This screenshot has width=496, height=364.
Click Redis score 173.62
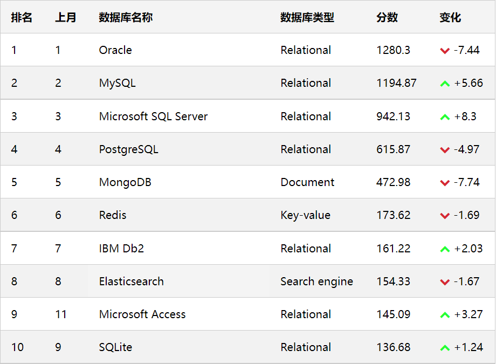[x=393, y=215]
